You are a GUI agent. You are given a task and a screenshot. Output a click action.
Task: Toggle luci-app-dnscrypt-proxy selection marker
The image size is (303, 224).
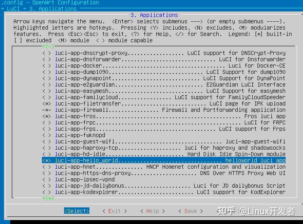47,53
